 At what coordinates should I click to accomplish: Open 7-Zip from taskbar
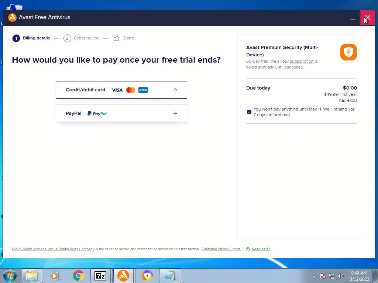tap(100, 276)
